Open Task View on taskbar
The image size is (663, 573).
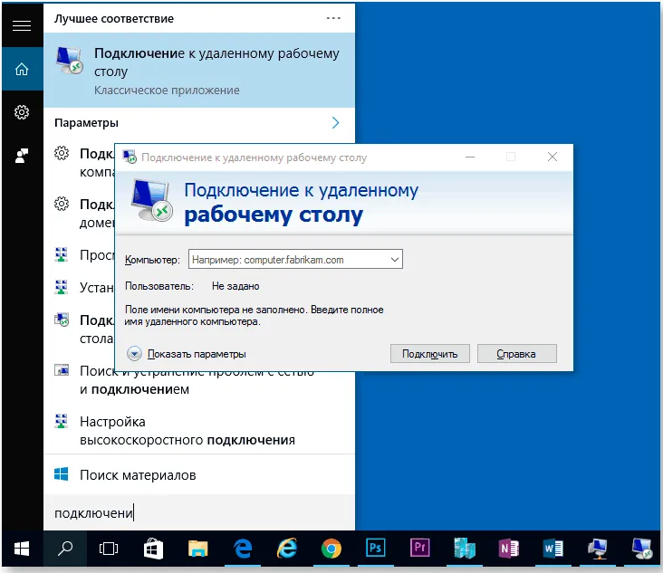(x=109, y=549)
